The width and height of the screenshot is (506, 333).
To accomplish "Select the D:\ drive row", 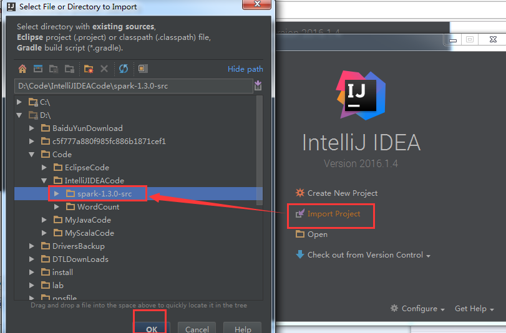I will point(135,115).
